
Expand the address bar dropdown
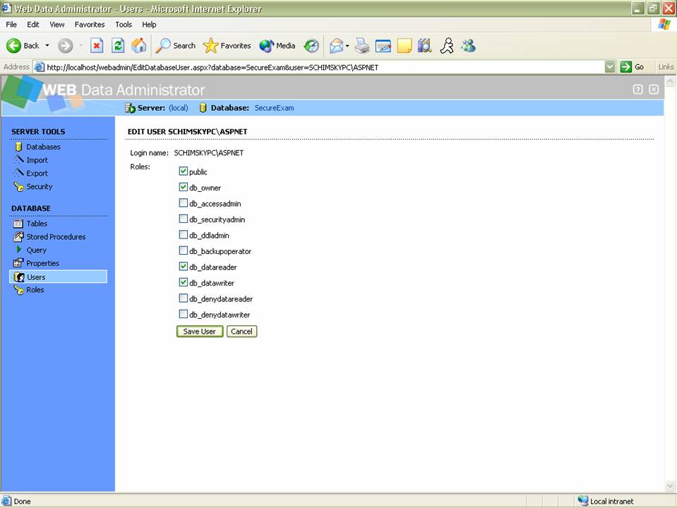point(610,67)
